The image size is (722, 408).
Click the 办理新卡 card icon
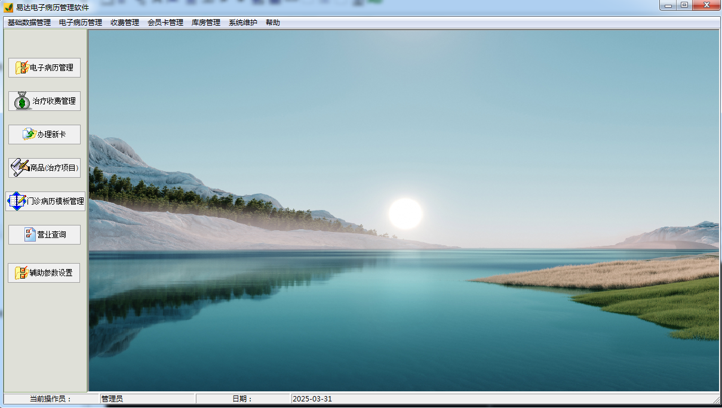pos(29,135)
